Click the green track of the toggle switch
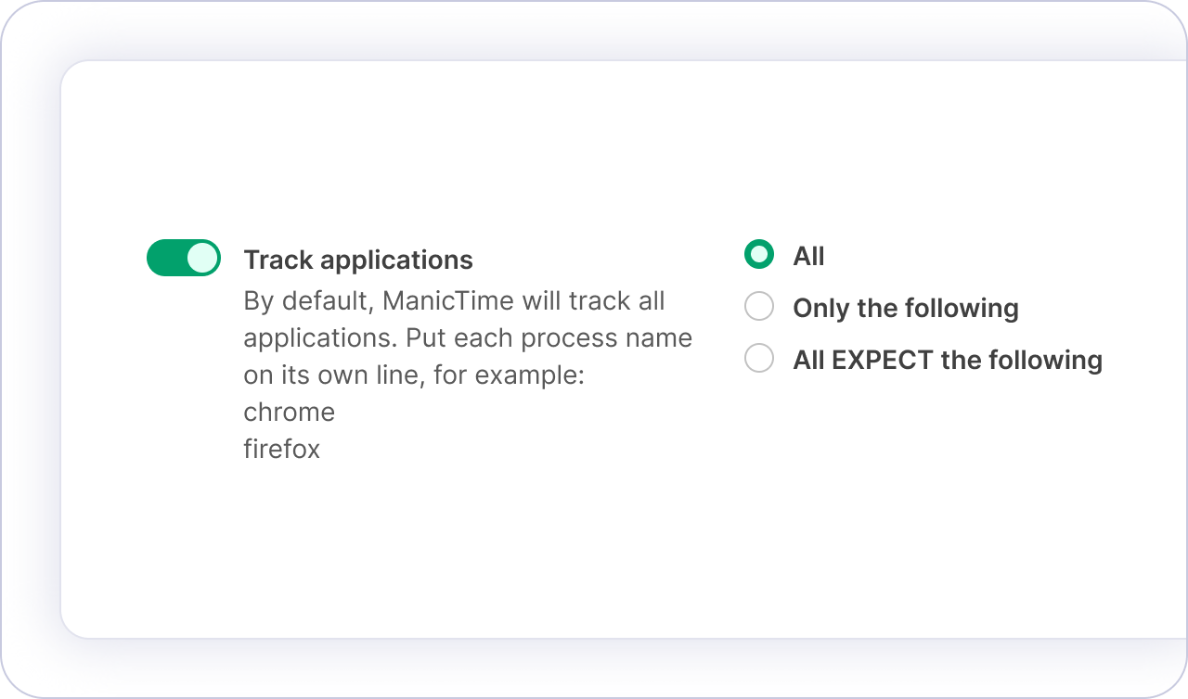The image size is (1188, 699). coord(166,258)
